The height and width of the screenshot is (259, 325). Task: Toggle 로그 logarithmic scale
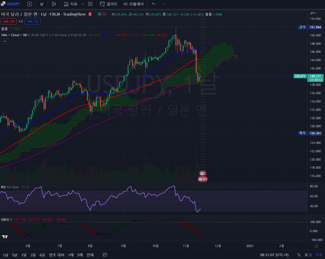click(308, 255)
